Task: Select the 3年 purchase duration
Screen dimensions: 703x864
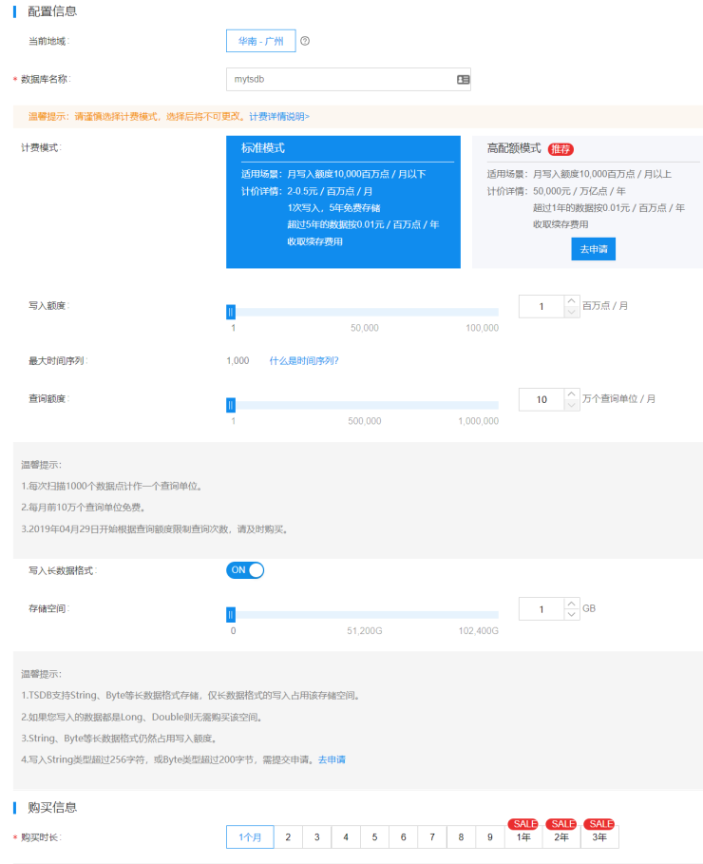Action: tap(599, 837)
